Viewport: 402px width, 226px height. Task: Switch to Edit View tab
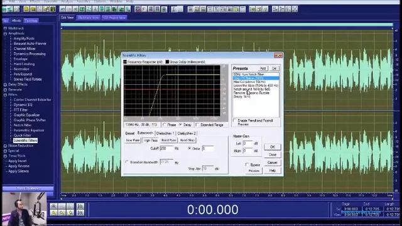coord(67,18)
